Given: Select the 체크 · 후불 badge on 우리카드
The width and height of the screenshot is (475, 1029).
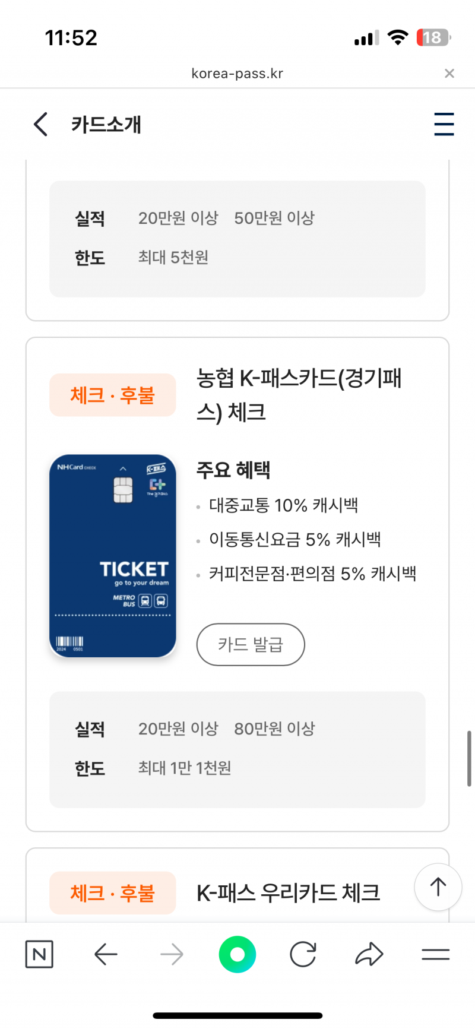Looking at the screenshot, I should [112, 892].
